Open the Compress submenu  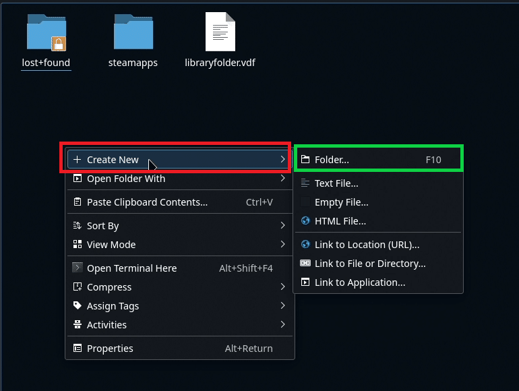click(x=180, y=287)
